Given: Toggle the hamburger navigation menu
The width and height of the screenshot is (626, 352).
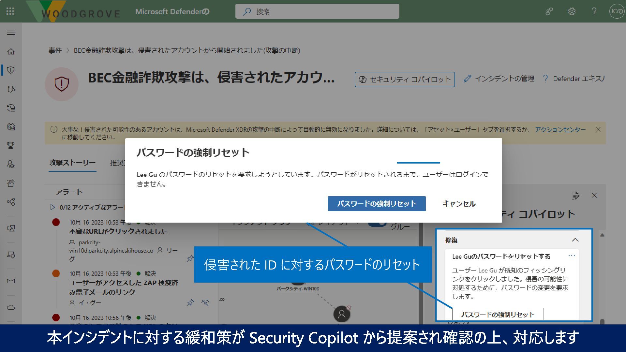Looking at the screenshot, I should click(x=11, y=33).
